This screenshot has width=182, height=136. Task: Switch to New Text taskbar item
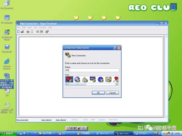104,133
